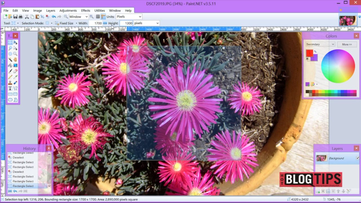Select the Lasso Select tool
Screen dimensions: 361x203
point(10,48)
